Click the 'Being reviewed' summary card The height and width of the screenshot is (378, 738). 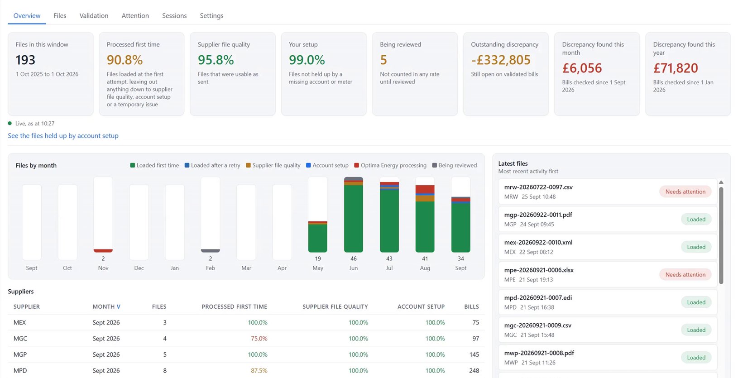pyautogui.click(x=415, y=74)
